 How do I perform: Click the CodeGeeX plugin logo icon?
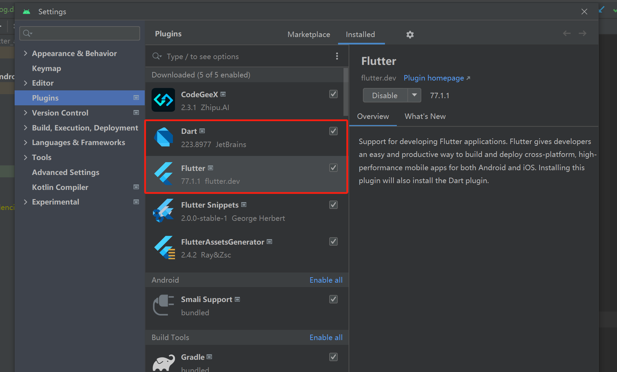(163, 100)
